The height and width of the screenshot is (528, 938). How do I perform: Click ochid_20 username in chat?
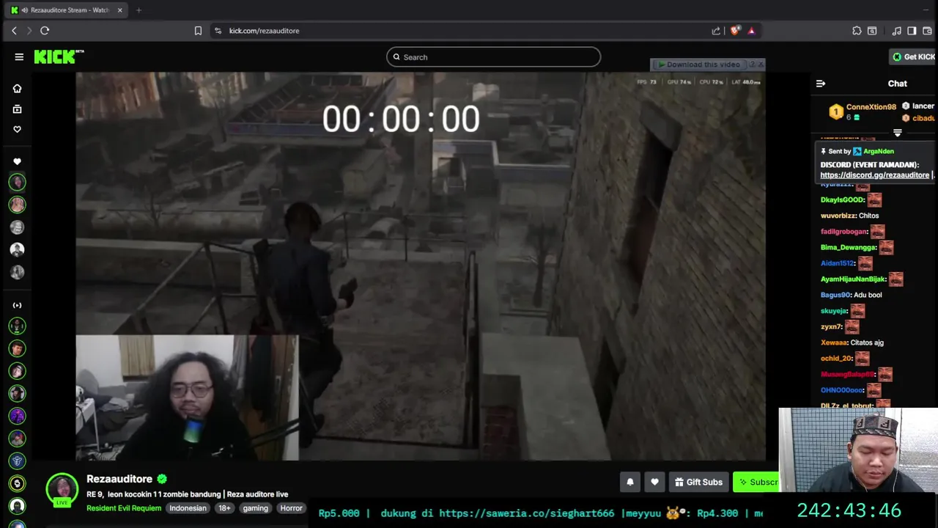836,359
